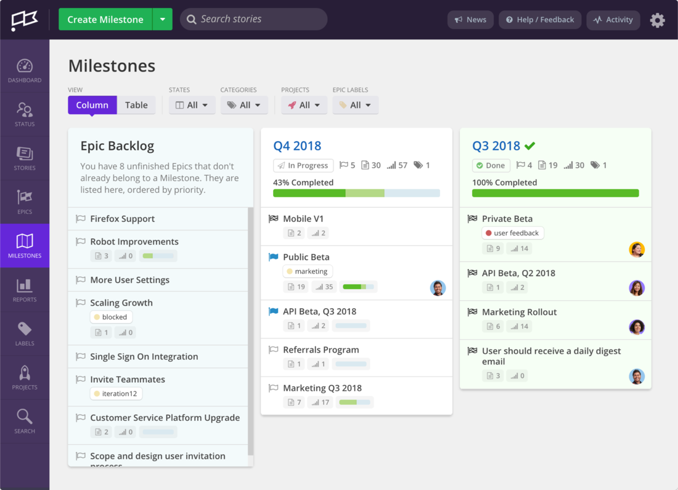Click the Search stories field

coord(253,19)
